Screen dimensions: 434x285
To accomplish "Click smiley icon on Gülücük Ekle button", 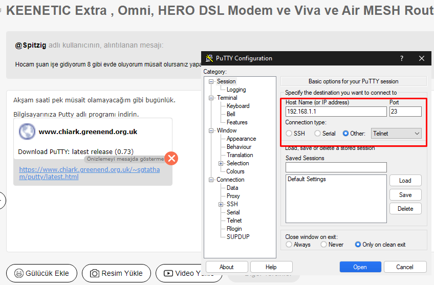I will pos(19,273).
